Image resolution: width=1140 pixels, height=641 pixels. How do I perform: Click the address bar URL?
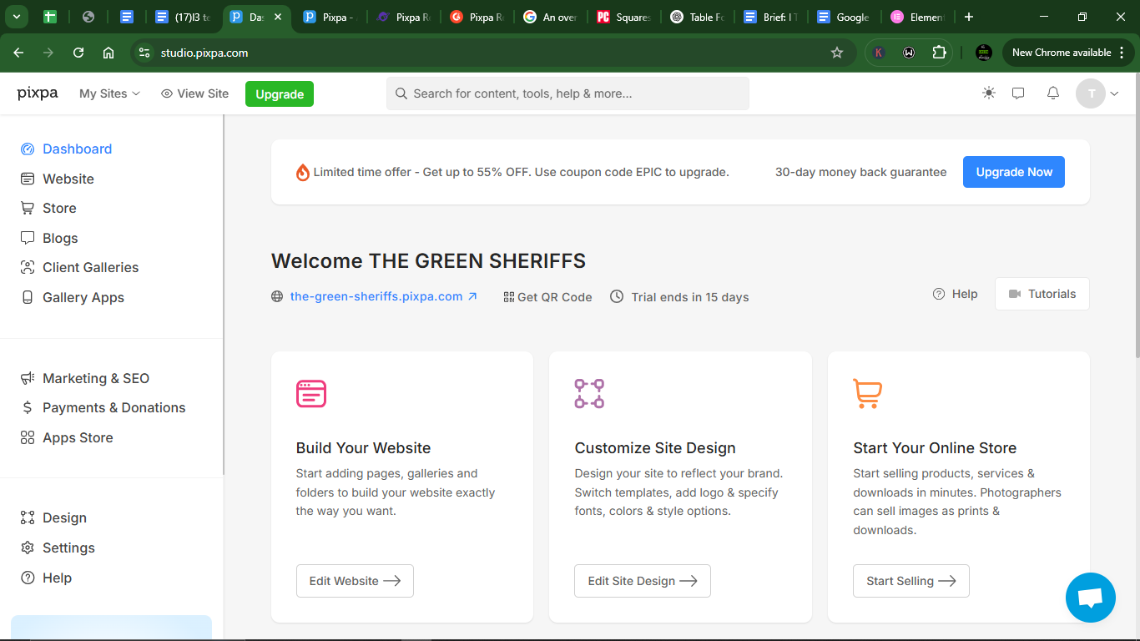[204, 53]
